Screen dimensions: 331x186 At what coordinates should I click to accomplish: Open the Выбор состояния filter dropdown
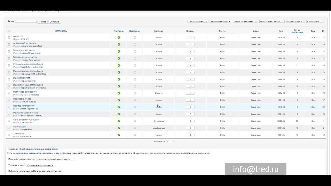198,21
